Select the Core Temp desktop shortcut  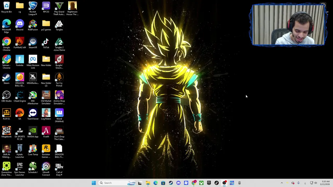click(x=33, y=150)
